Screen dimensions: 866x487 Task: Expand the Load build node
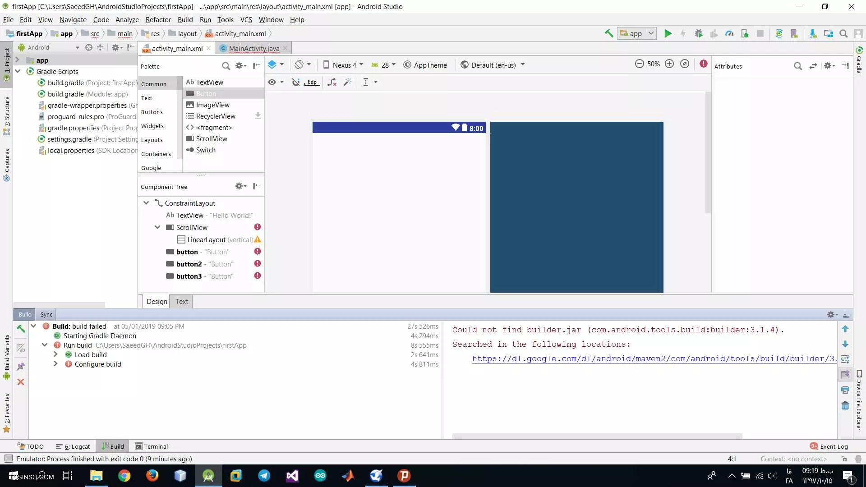pyautogui.click(x=55, y=354)
